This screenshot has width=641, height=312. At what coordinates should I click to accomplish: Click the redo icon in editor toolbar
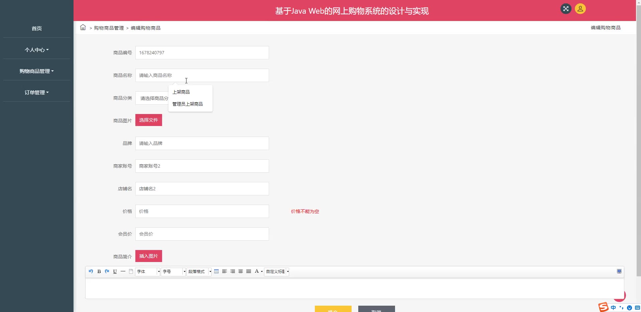click(107, 271)
